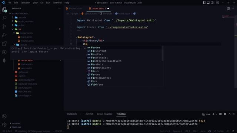Switch to the DEBUG CONSOLE tab
Screen dimensions: 237x133
104,114
